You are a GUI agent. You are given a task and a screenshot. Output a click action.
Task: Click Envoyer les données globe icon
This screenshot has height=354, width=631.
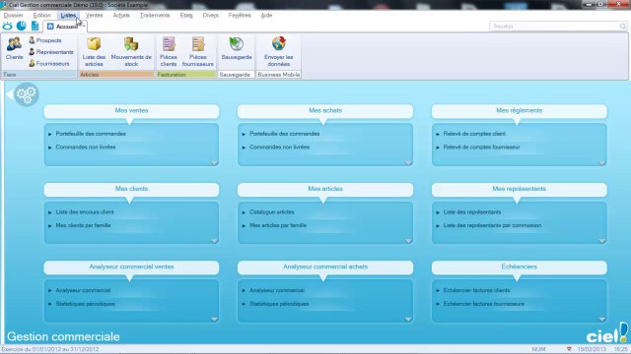278,51
